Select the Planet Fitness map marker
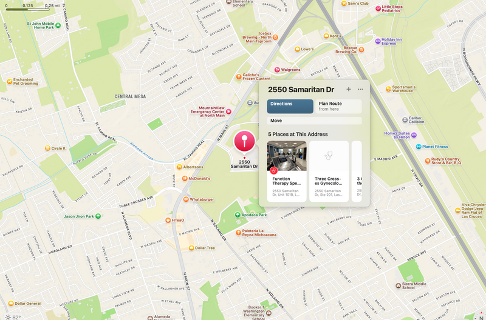Viewport: 486px width, 320px height. (x=419, y=147)
